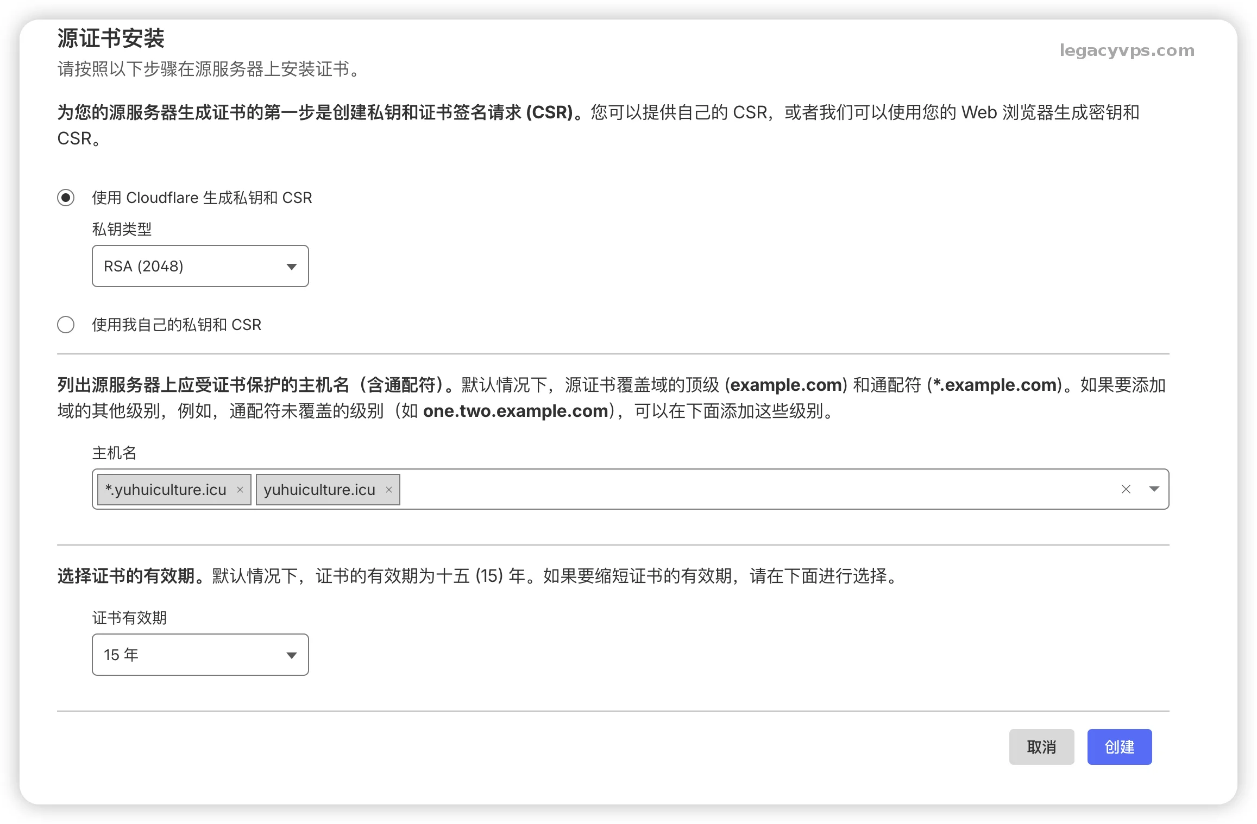
Task: Clear all hostnames with X icon
Action: 1126,489
